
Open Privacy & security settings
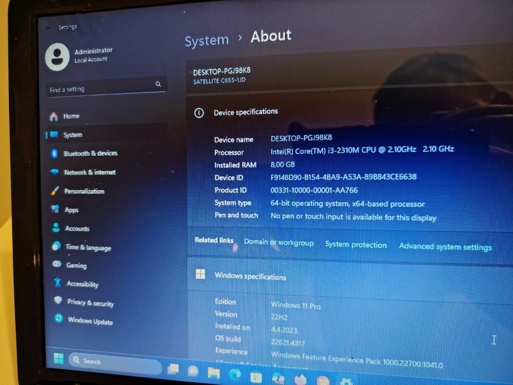(x=90, y=302)
